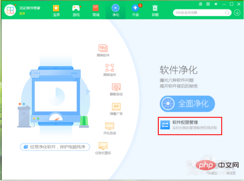244x181 pixels.
Task: Click the magnifier search icon
Action: pos(227,13)
